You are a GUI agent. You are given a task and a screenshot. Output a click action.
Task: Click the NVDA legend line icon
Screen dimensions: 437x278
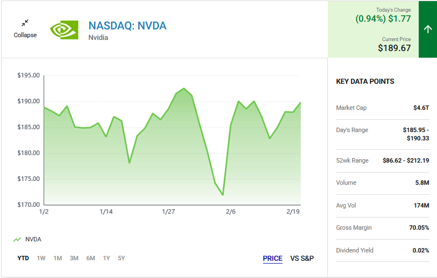click(17, 240)
